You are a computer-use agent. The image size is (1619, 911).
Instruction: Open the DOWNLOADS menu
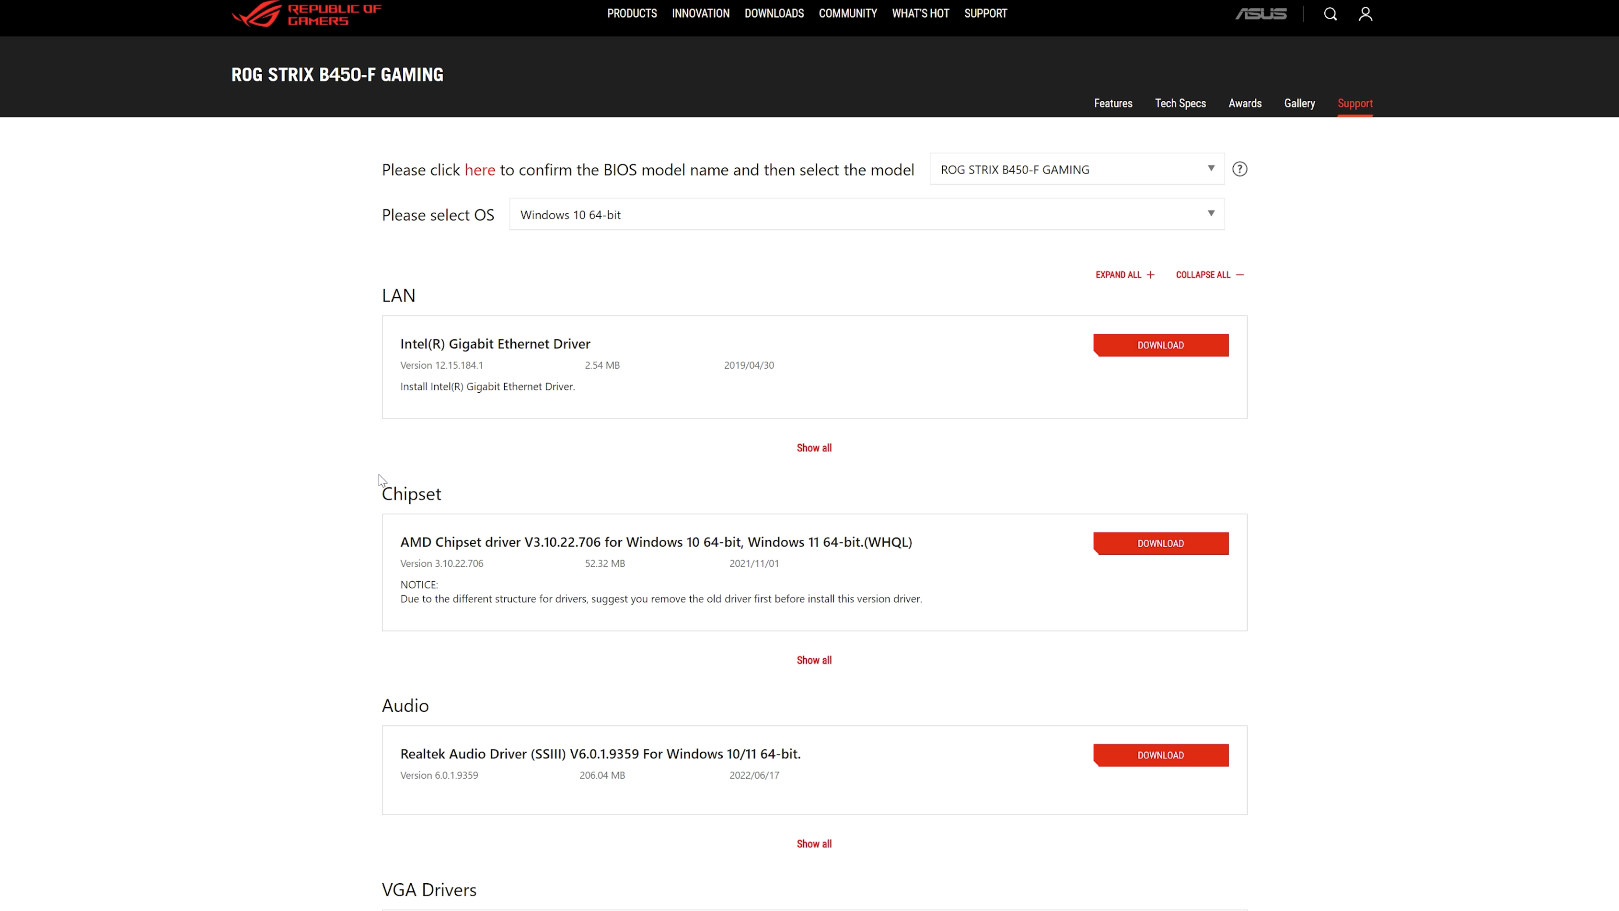774,13
